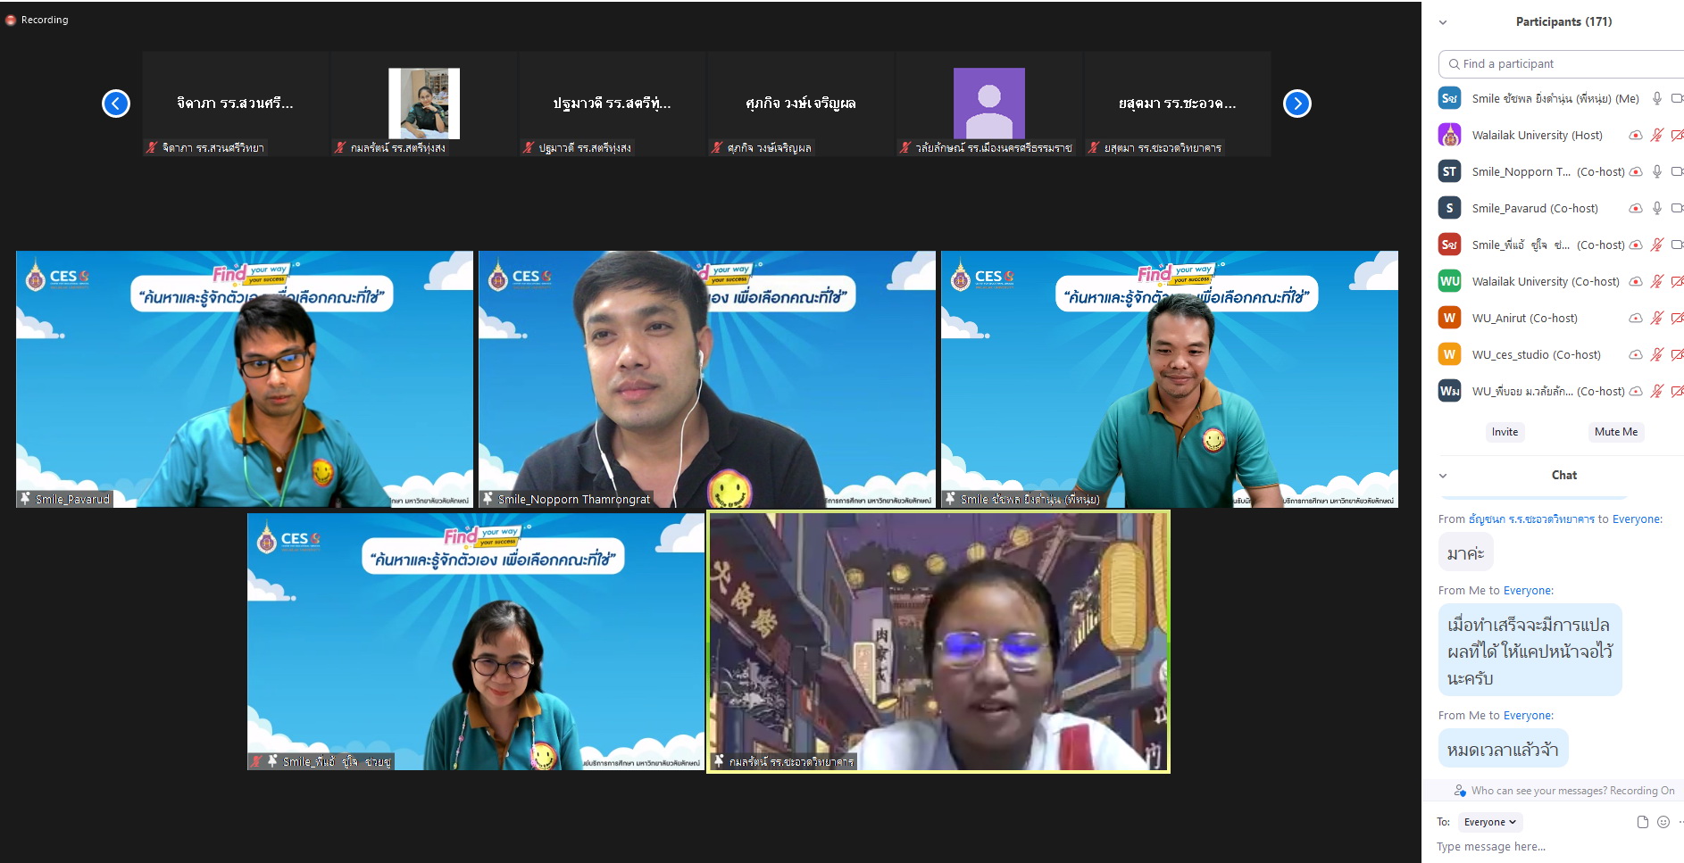Click the Mute Me button
The image size is (1684, 863).
(1615, 432)
